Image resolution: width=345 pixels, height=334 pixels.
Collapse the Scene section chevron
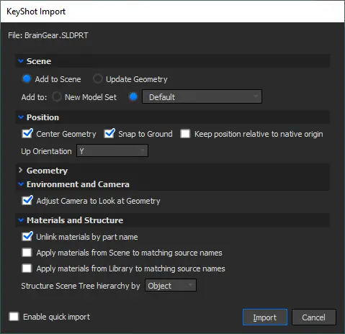coord(21,61)
